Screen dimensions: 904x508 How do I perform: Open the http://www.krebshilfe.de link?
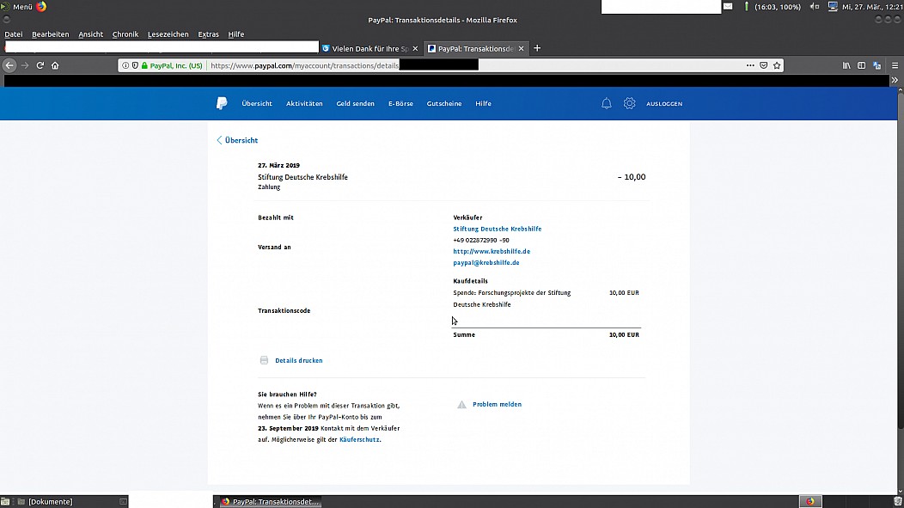point(492,251)
